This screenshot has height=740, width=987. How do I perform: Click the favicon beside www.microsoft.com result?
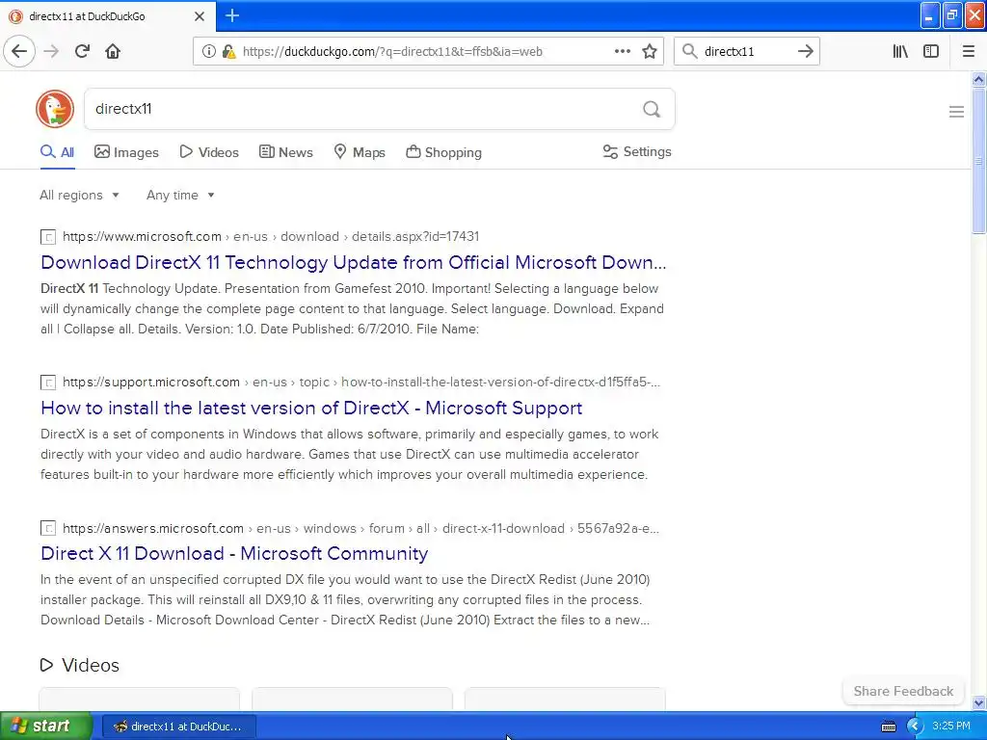tap(48, 237)
